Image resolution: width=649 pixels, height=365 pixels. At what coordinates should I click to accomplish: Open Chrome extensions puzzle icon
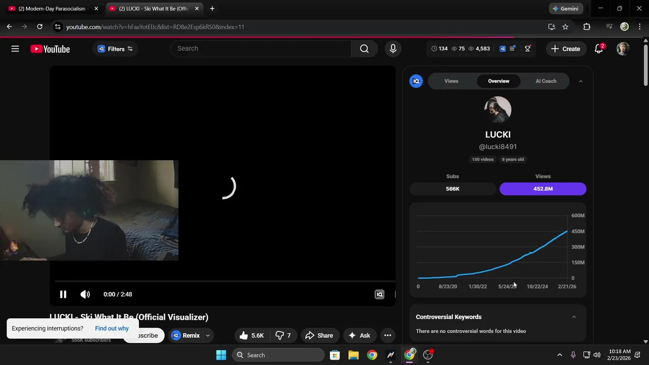(587, 27)
